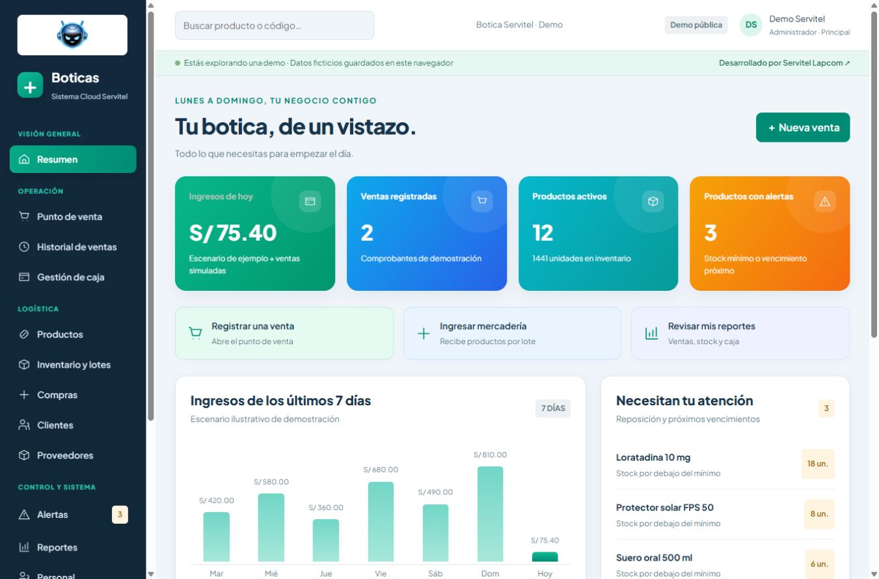This screenshot has height=579, width=879.
Task: Click the Compras plus icon
Action: pyautogui.click(x=24, y=395)
